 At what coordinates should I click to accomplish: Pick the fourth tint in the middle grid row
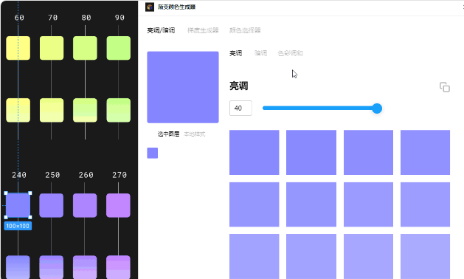click(x=425, y=204)
